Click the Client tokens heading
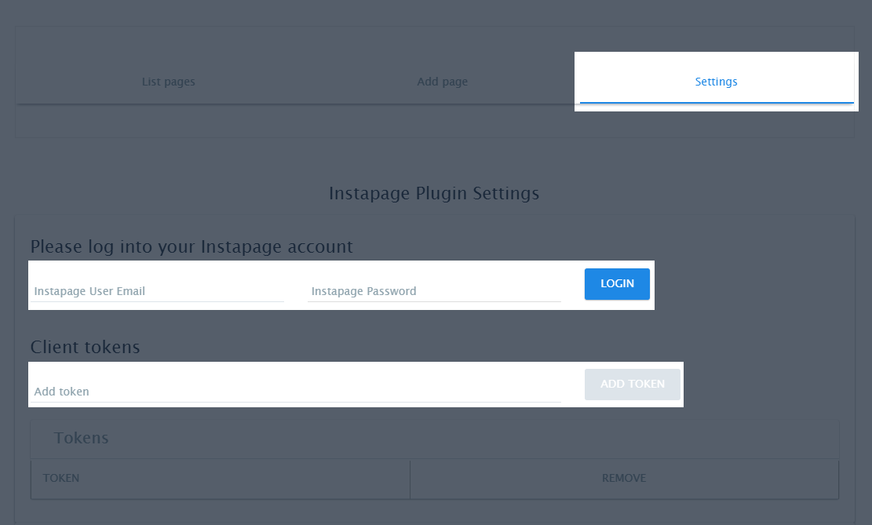The height and width of the screenshot is (525, 872). (x=85, y=346)
